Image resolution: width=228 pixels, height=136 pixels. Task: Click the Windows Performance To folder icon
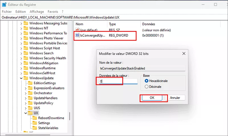click(x=26, y=33)
